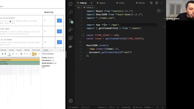
Task: Open the DevTools Performance tab
Action: coord(36,50)
